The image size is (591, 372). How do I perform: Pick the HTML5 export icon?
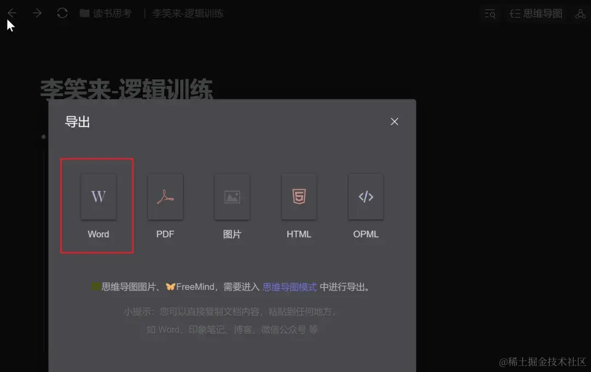click(299, 197)
